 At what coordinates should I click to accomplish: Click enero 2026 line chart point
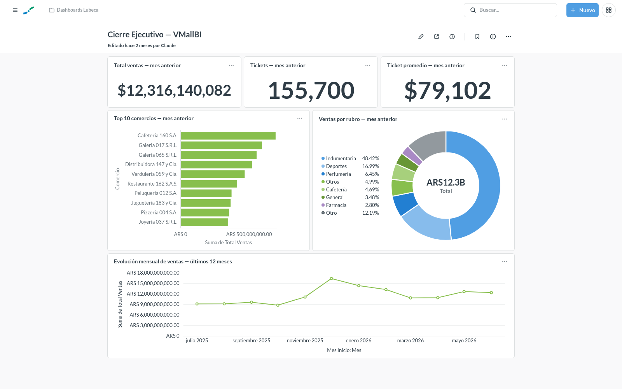pyautogui.click(x=359, y=286)
